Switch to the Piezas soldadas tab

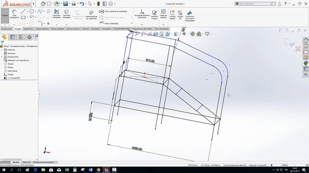click(57, 29)
